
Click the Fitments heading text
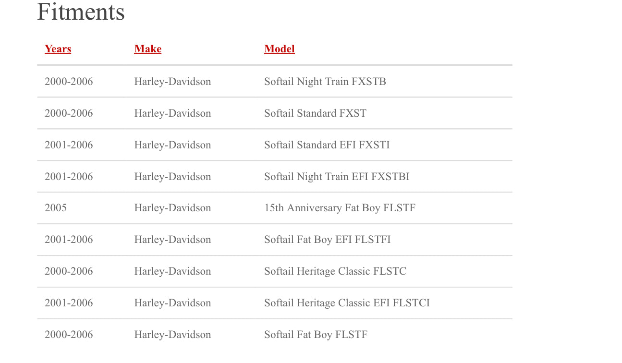(x=81, y=12)
